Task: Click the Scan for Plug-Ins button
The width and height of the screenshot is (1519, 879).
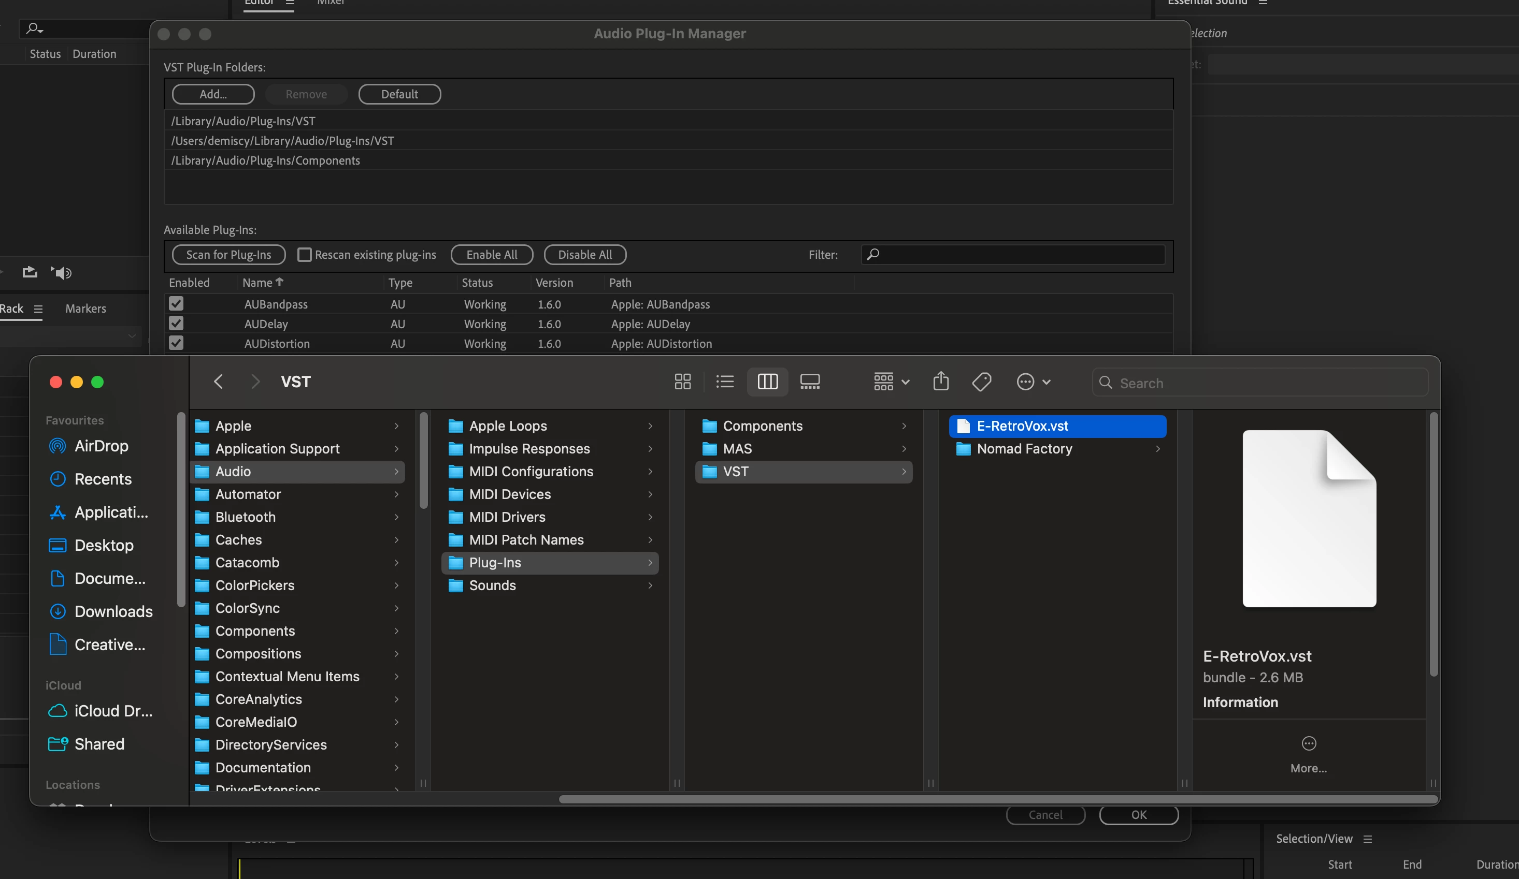Action: tap(228, 255)
